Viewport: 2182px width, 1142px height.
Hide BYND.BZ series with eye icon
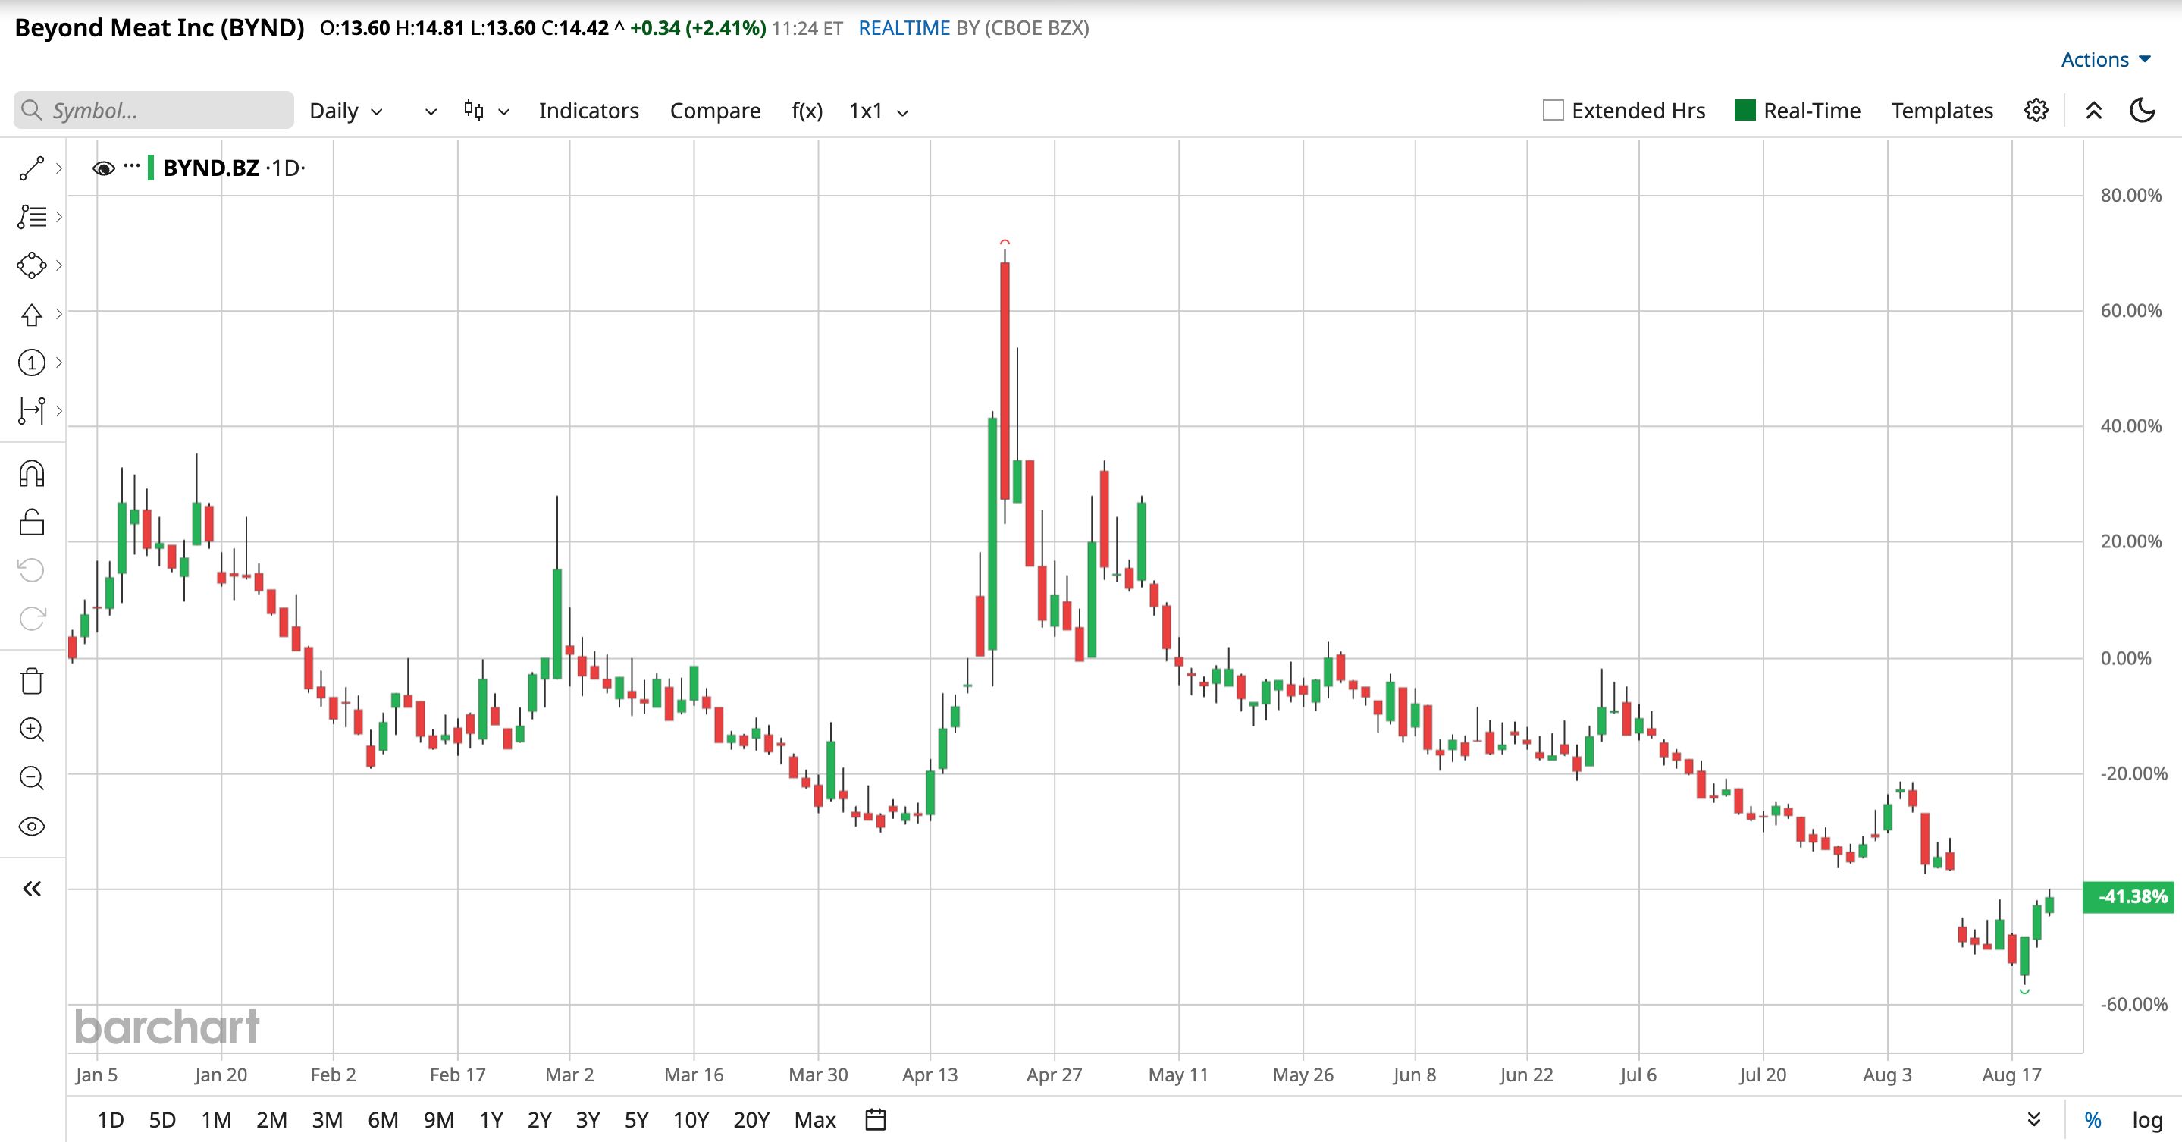(103, 168)
